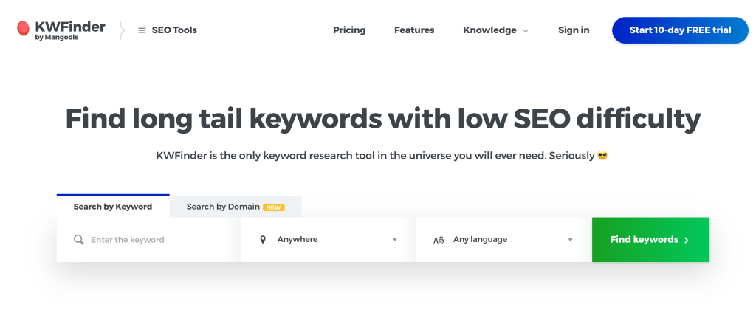Click the NEW badge on the domain tab
Image resolution: width=756 pixels, height=313 pixels.
pyautogui.click(x=274, y=207)
